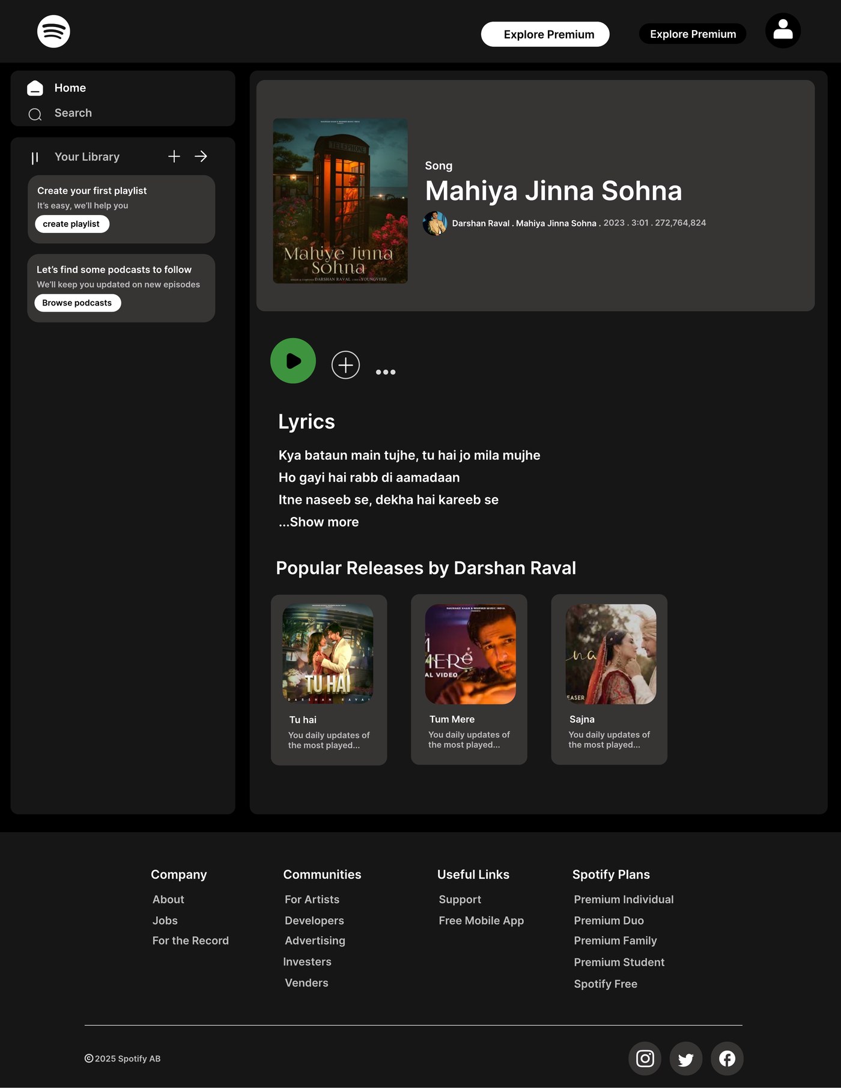Image resolution: width=841 pixels, height=1088 pixels.
Task: Click the Sajna card title
Action: click(582, 719)
